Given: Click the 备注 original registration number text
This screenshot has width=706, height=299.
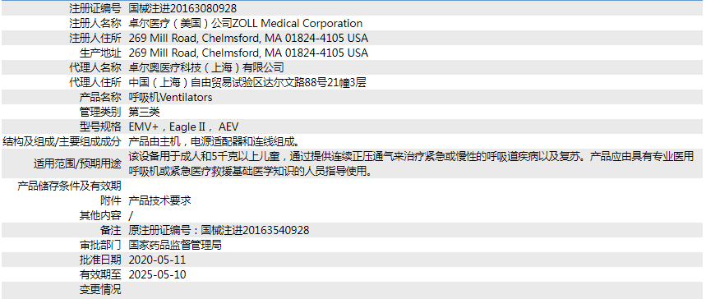Looking at the screenshot, I should pyautogui.click(x=219, y=230).
